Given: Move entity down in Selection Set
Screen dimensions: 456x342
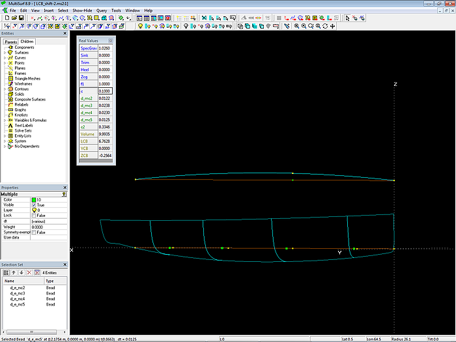Looking at the screenshot, I should [x=21, y=272].
